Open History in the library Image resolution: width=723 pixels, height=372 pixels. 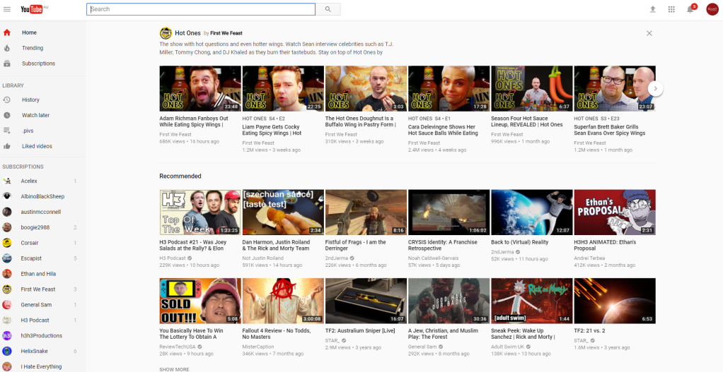30,100
